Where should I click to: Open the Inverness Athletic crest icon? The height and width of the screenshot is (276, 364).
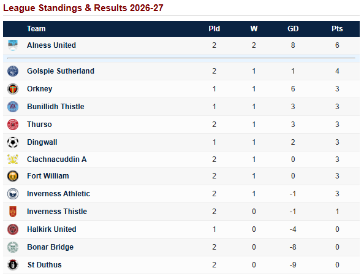coord(13,194)
